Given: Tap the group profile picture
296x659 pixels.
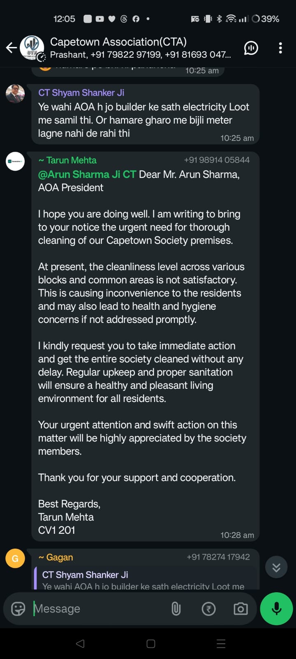Looking at the screenshot, I should click(32, 48).
